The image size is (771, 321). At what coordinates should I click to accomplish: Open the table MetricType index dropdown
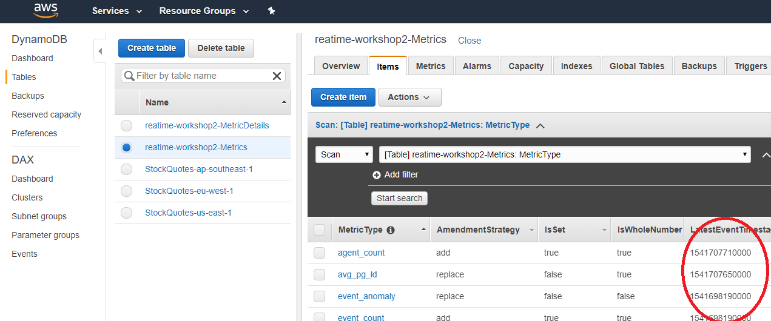tap(565, 154)
